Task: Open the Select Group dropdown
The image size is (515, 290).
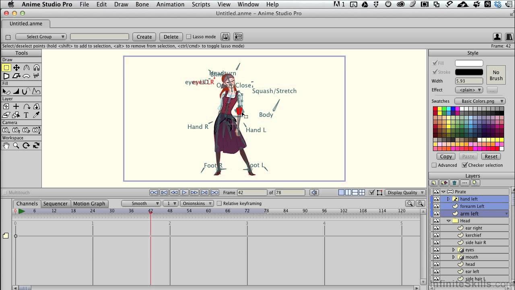Action: tap(41, 37)
